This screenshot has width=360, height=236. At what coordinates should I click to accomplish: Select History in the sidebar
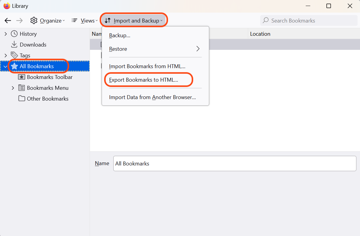click(x=28, y=34)
